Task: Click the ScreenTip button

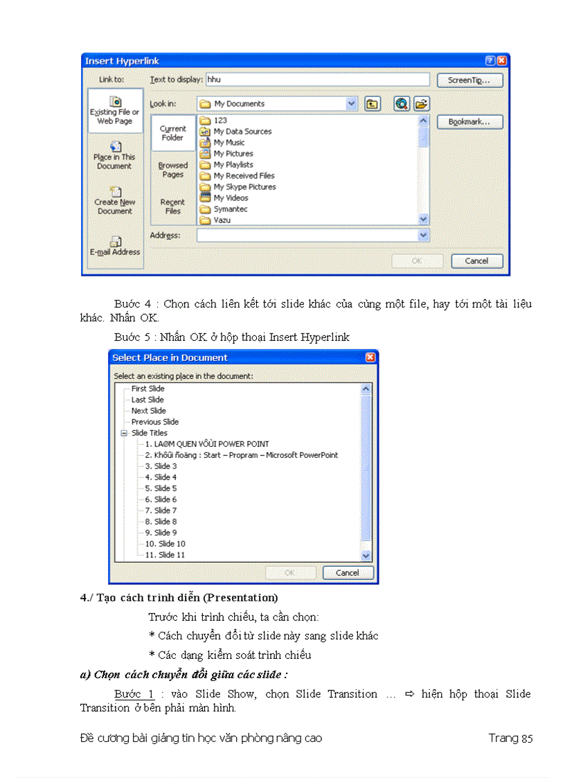Action: tap(469, 79)
